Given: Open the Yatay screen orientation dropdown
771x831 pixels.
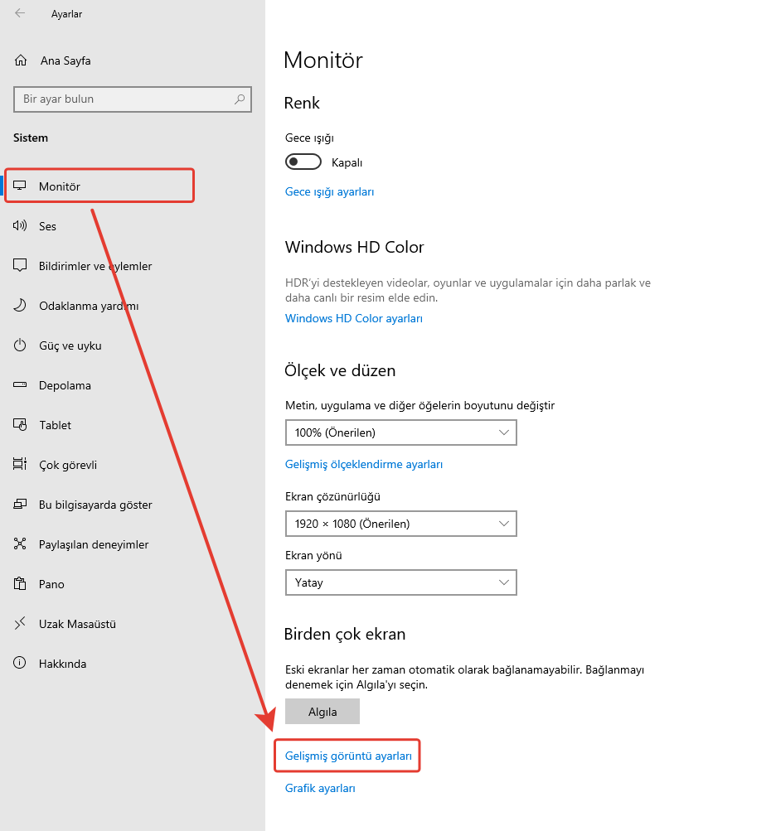Looking at the screenshot, I should 400,582.
